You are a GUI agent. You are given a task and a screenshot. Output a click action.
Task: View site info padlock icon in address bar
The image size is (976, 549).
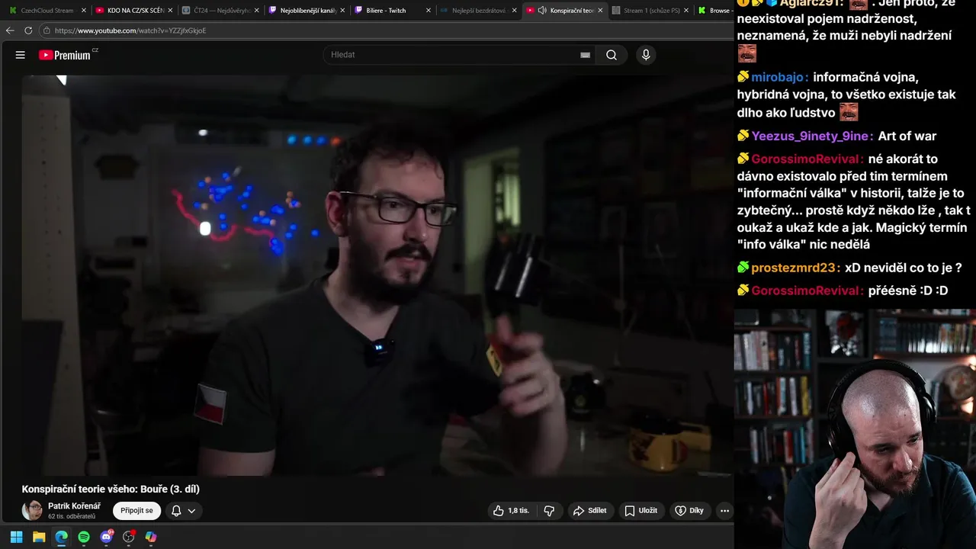[47, 30]
